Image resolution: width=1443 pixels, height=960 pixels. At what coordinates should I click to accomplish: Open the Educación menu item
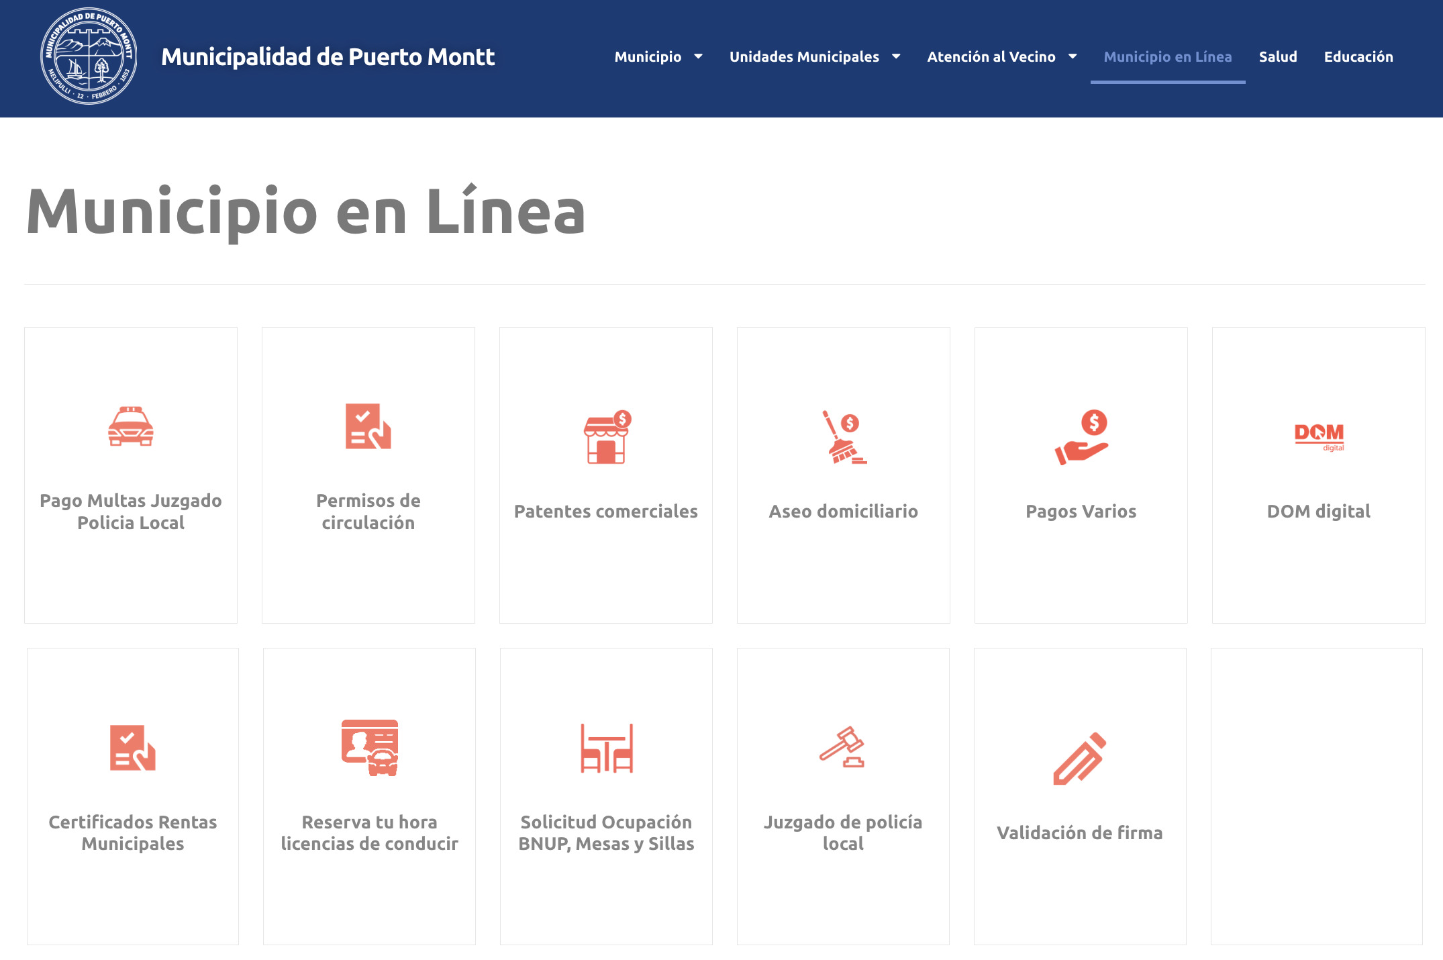coord(1358,57)
